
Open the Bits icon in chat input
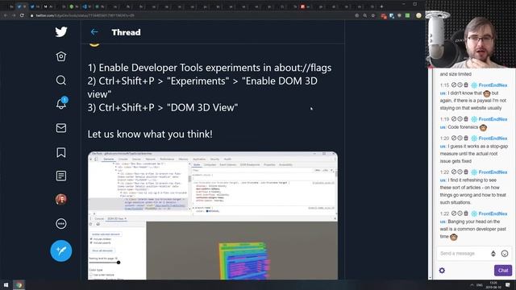pyautogui.click(x=493, y=254)
